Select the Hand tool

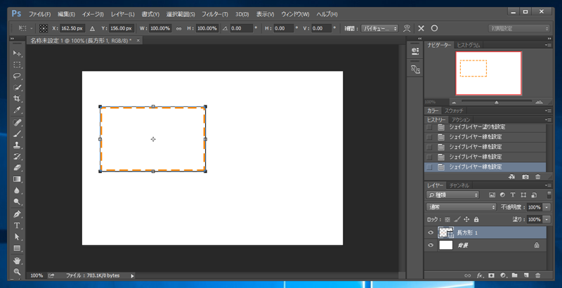point(17,261)
